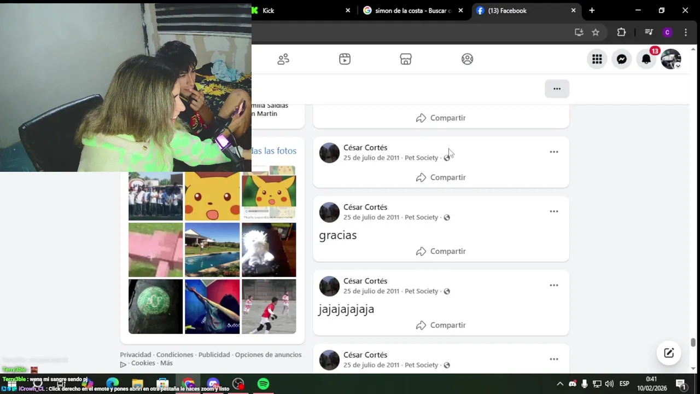The height and width of the screenshot is (394, 700).
Task: Open the group photo thumbnail
Action: [155, 196]
